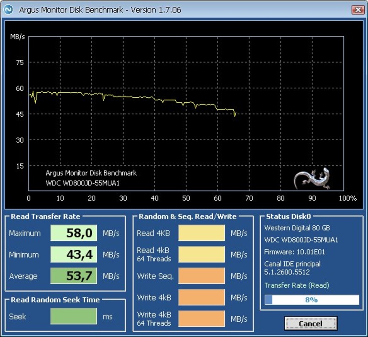Click the Write 4kB 64 Threads result field
Viewport: 368px width, 337px height.
tap(201, 319)
